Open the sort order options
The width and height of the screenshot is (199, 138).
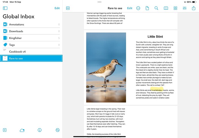click(57, 130)
